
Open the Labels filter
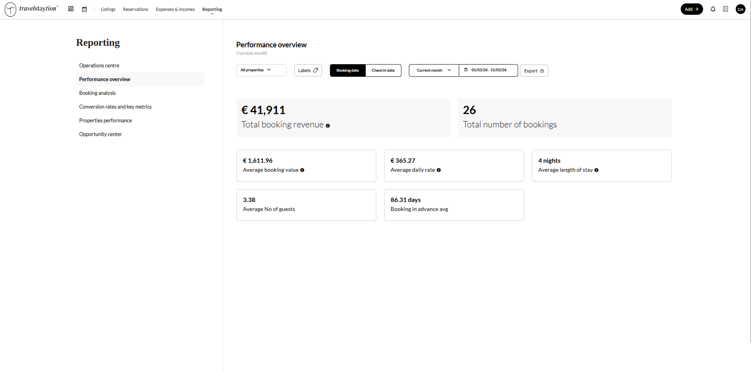point(308,70)
